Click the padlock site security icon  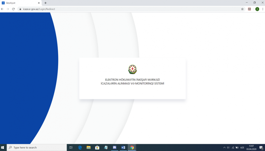click(x=20, y=9)
